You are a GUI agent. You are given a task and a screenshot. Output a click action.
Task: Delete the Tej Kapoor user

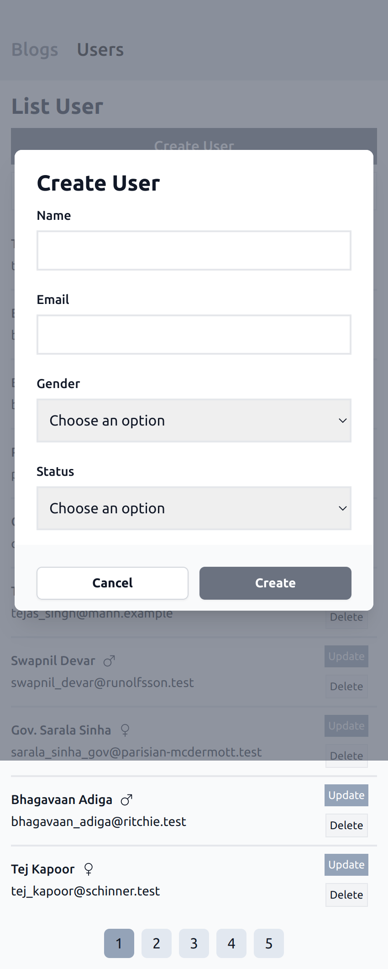pos(346,895)
